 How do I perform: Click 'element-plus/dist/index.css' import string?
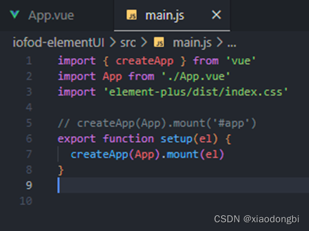[x=195, y=92]
